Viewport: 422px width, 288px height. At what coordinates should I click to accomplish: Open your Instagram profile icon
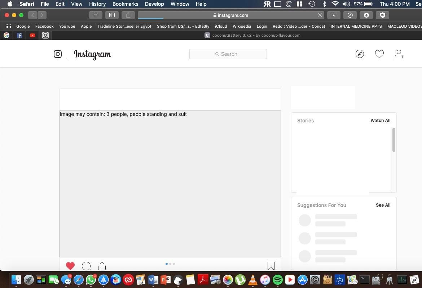(399, 54)
